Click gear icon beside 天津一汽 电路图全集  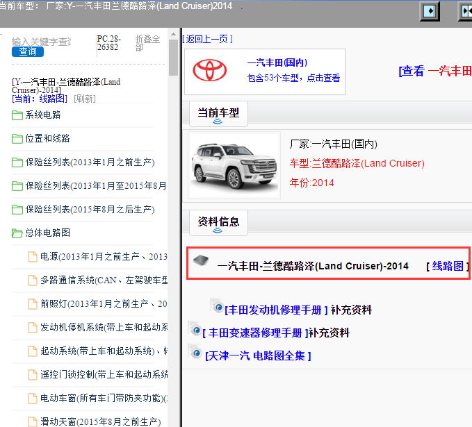tap(195, 352)
